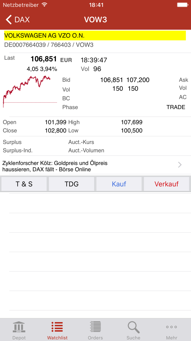Tap the yellow Volkswagen AG name banner
The width and height of the screenshot is (191, 341).
[95, 35]
